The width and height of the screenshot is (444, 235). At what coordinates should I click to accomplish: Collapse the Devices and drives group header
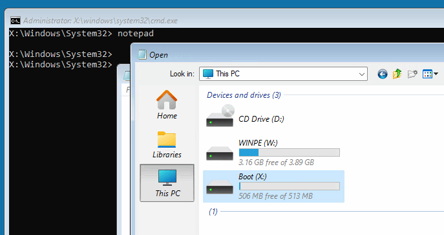coord(244,95)
